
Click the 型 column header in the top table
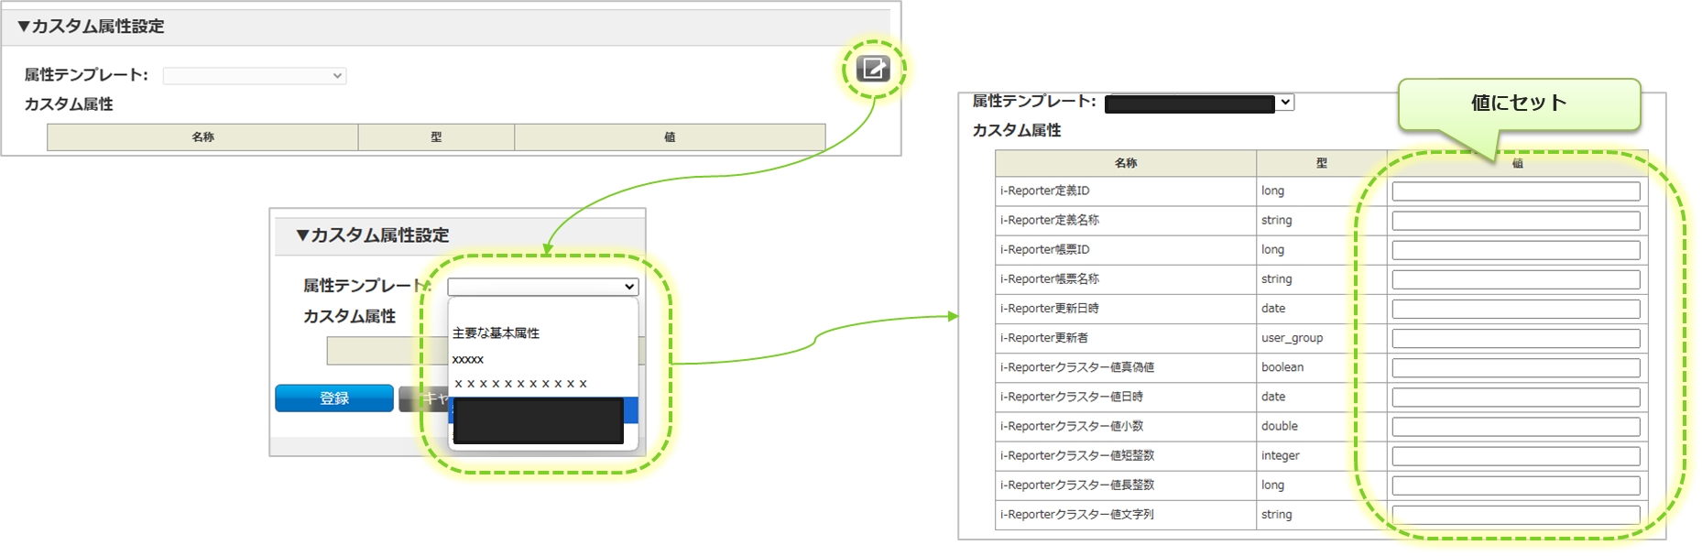pos(436,137)
